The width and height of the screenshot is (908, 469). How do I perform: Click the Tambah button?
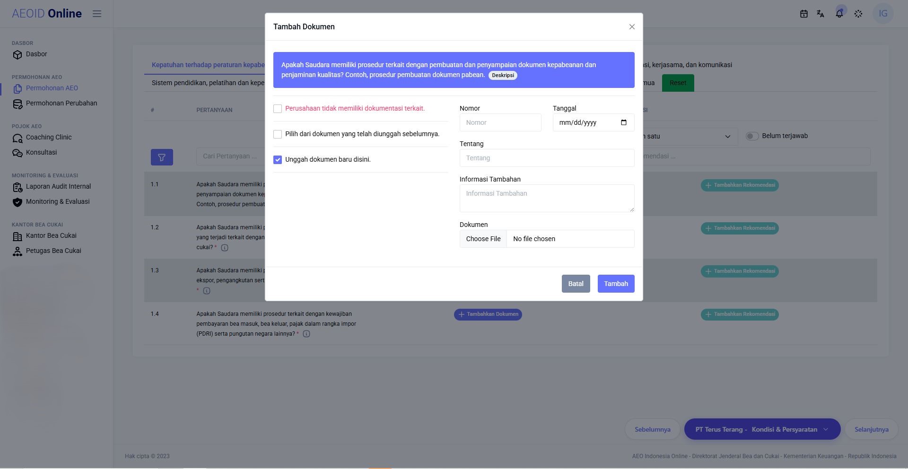point(616,284)
